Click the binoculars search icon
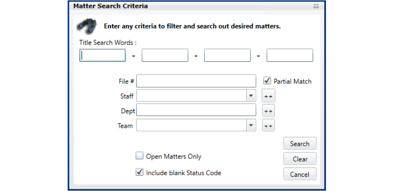The image size is (394, 191). click(87, 26)
